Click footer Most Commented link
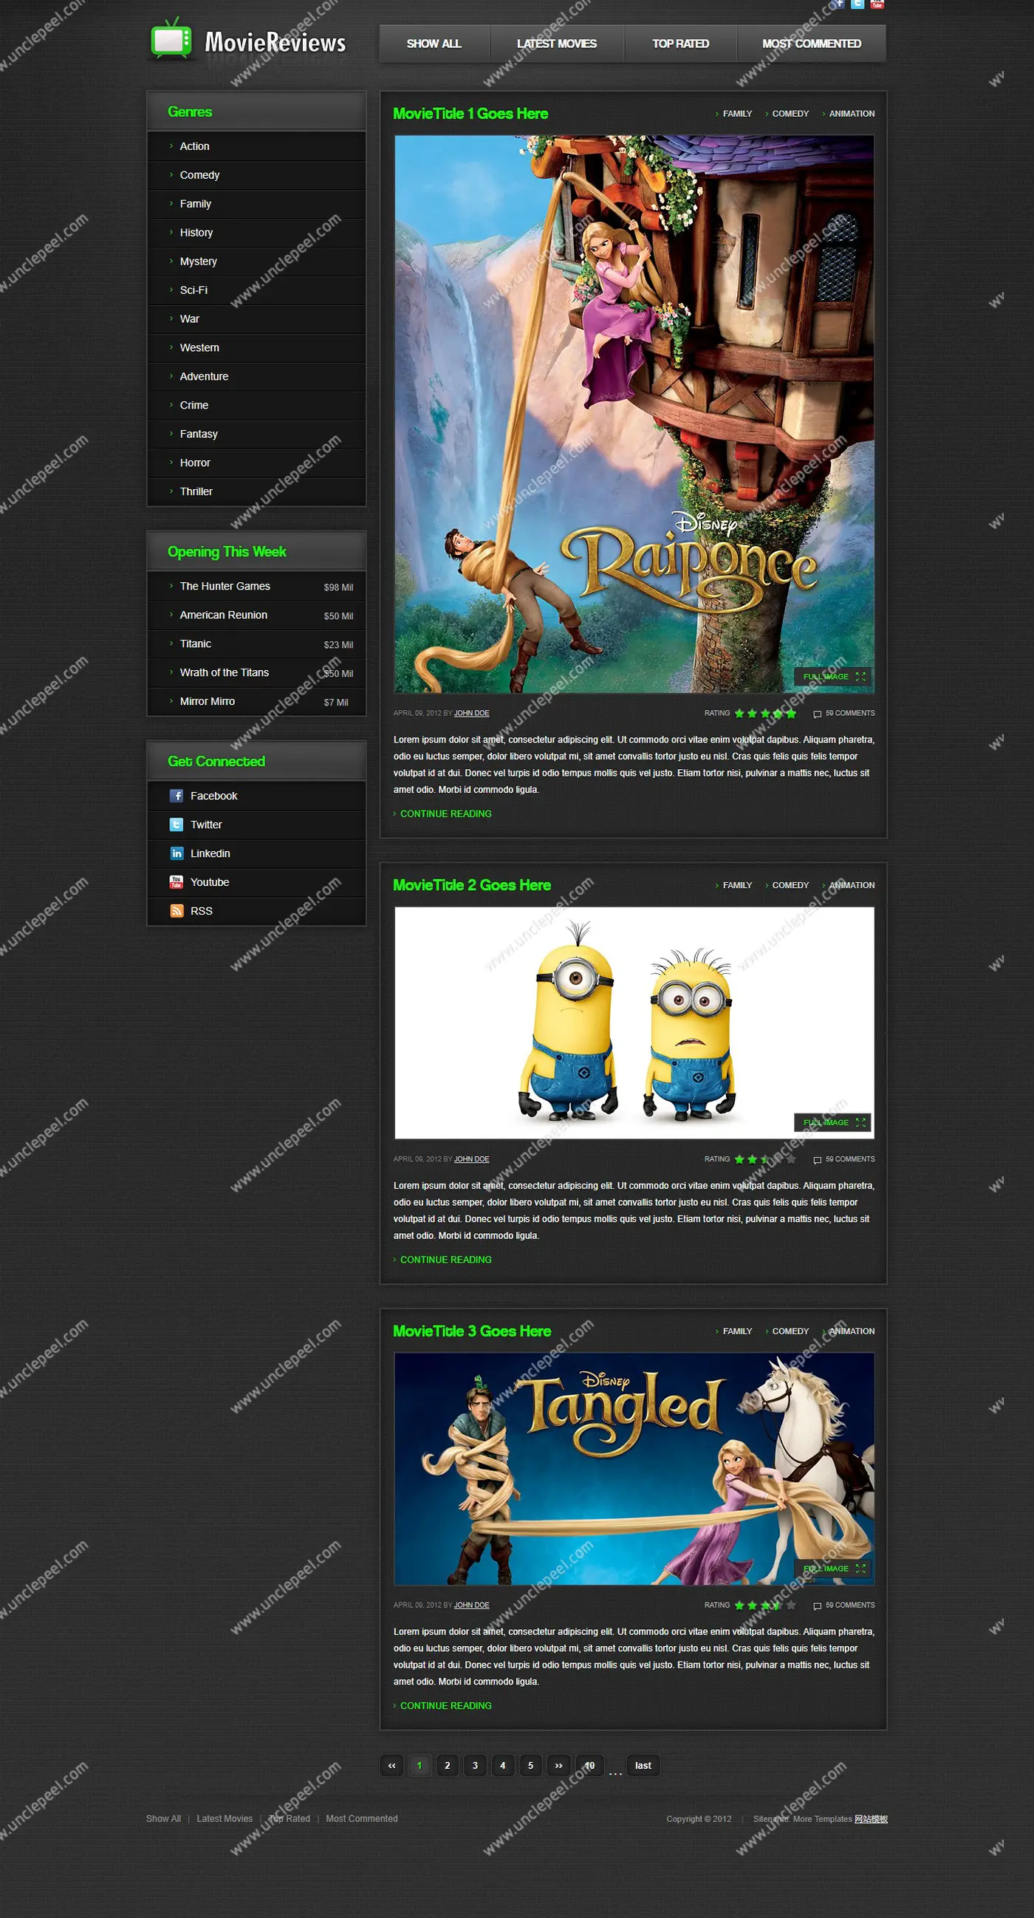Screen dimensions: 1034x1918 (362, 1819)
